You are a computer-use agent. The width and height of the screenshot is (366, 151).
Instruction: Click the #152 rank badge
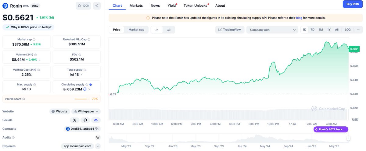coord(35,5)
